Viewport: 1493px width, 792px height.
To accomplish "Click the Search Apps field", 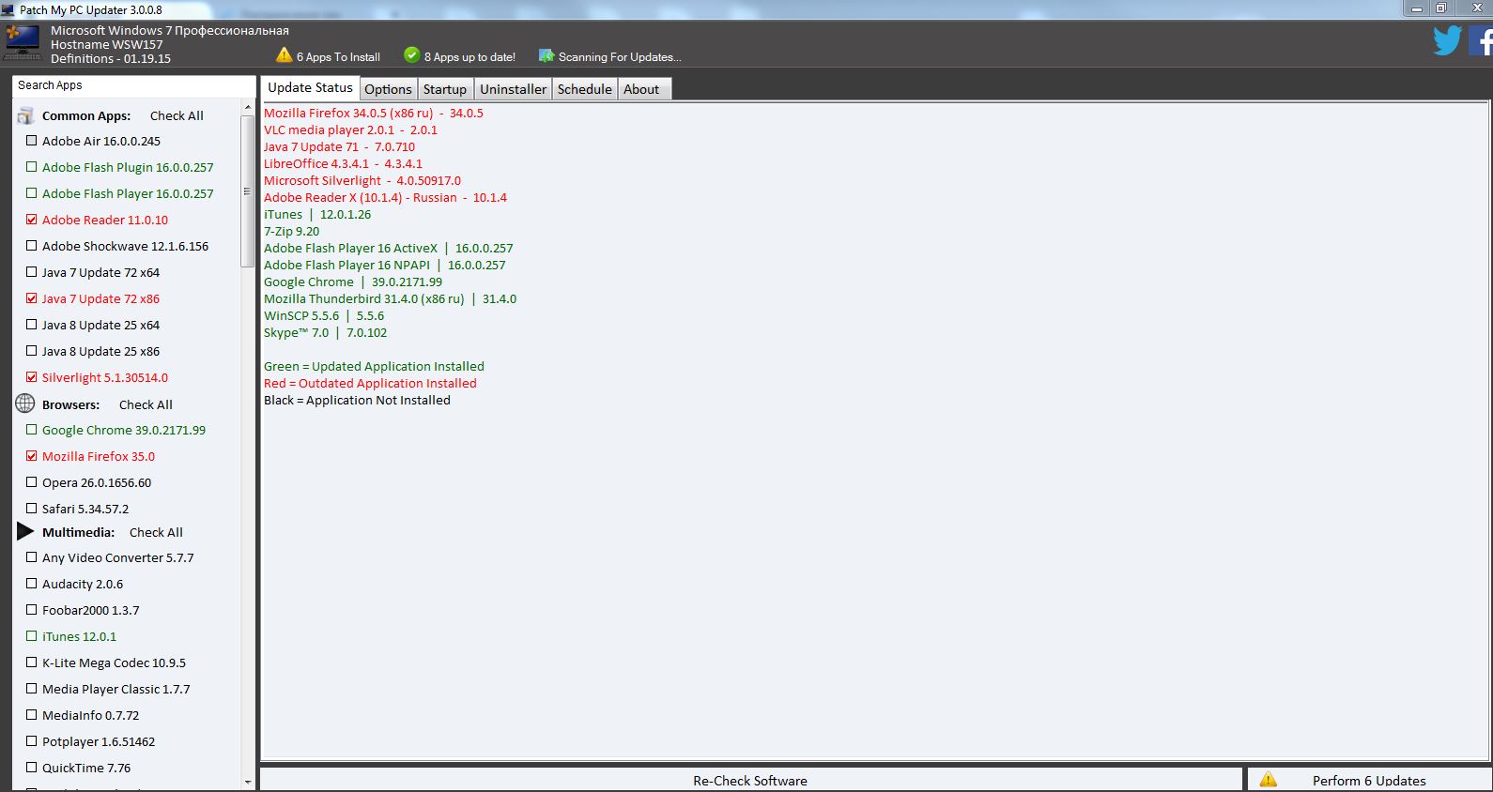I will (133, 85).
